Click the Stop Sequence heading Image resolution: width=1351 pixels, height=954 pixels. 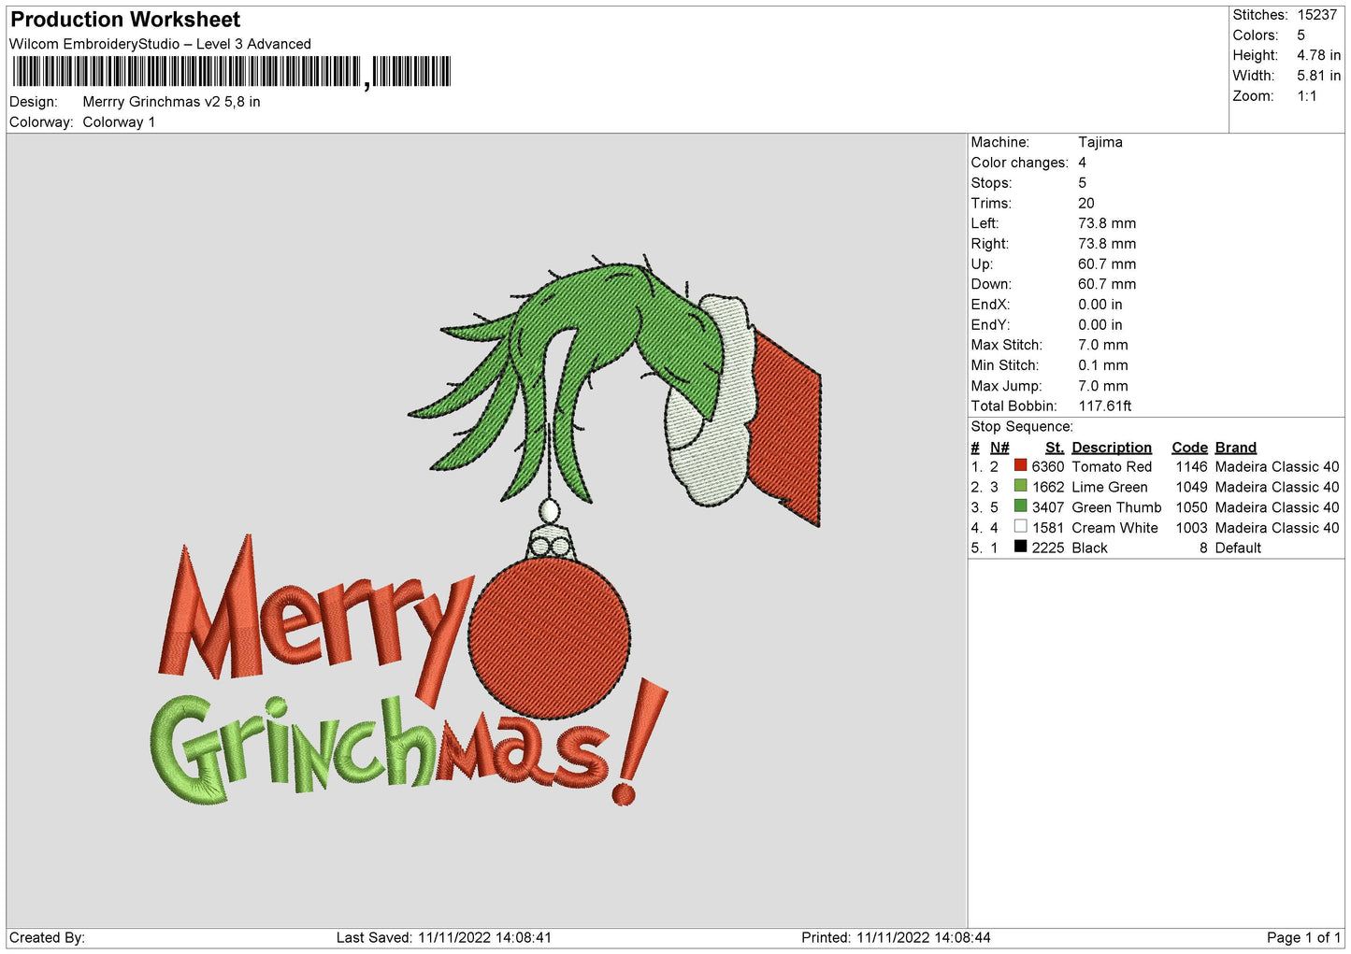pyautogui.click(x=1022, y=426)
